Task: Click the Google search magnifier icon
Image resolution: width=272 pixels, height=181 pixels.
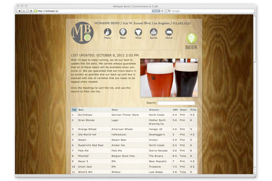Action: [x=169, y=11]
